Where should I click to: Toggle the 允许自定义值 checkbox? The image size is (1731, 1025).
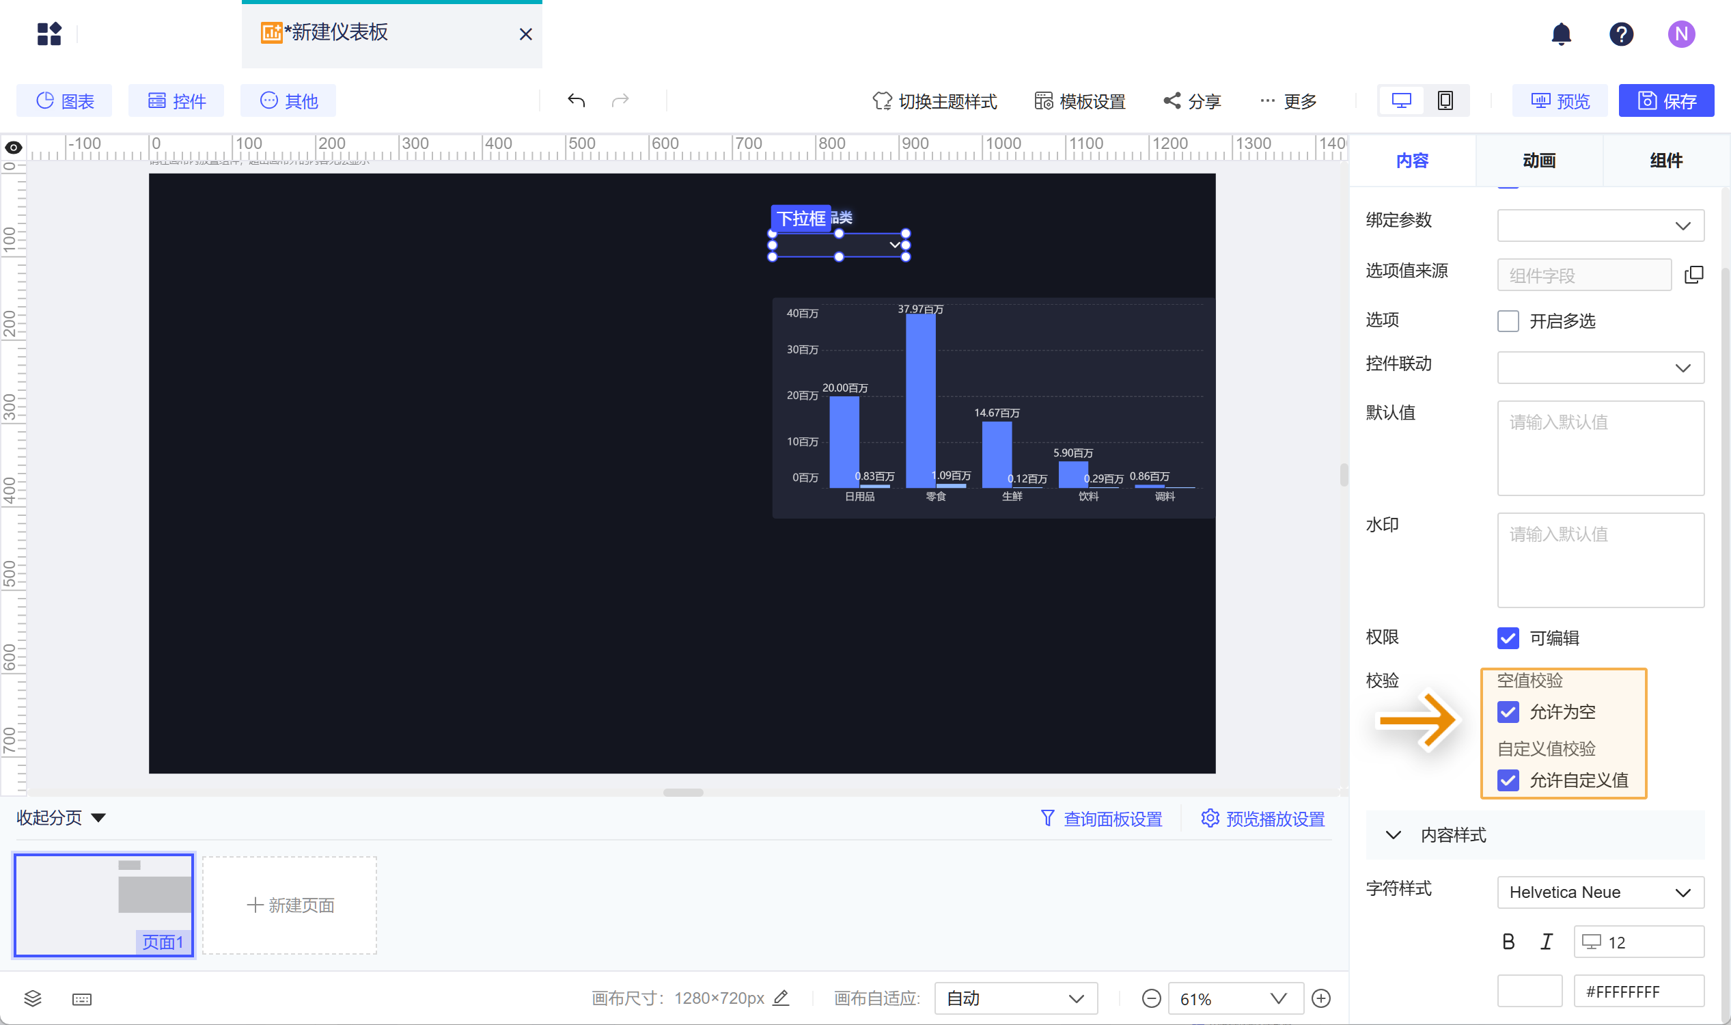click(x=1508, y=780)
